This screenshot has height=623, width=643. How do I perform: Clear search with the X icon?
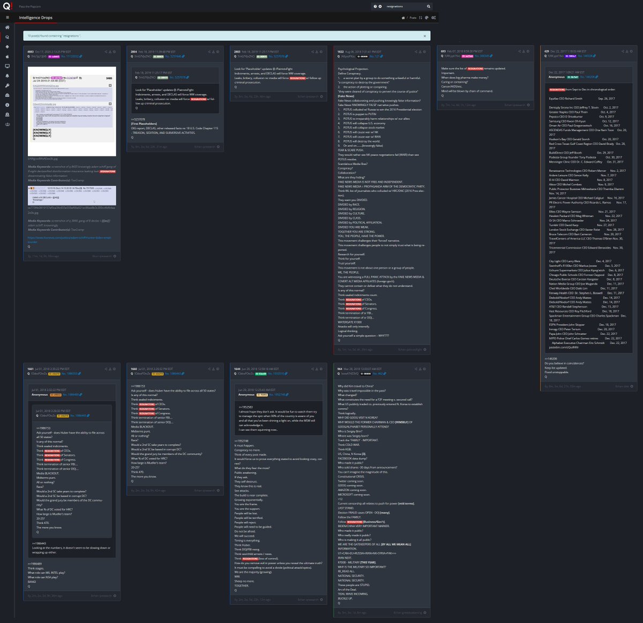pos(380,6)
